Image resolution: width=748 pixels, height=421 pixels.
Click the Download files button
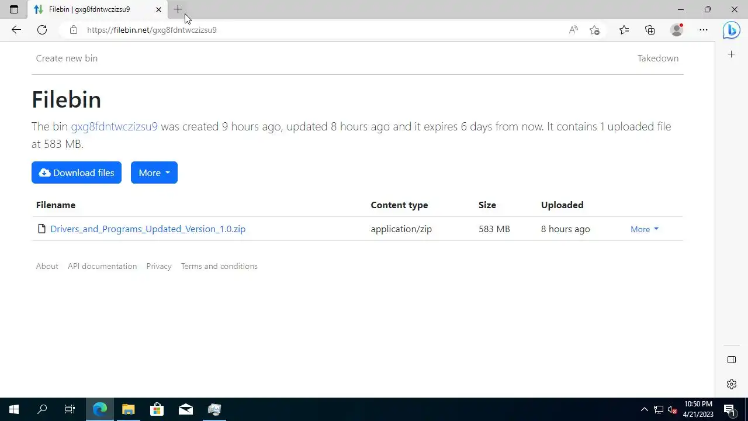(x=77, y=172)
